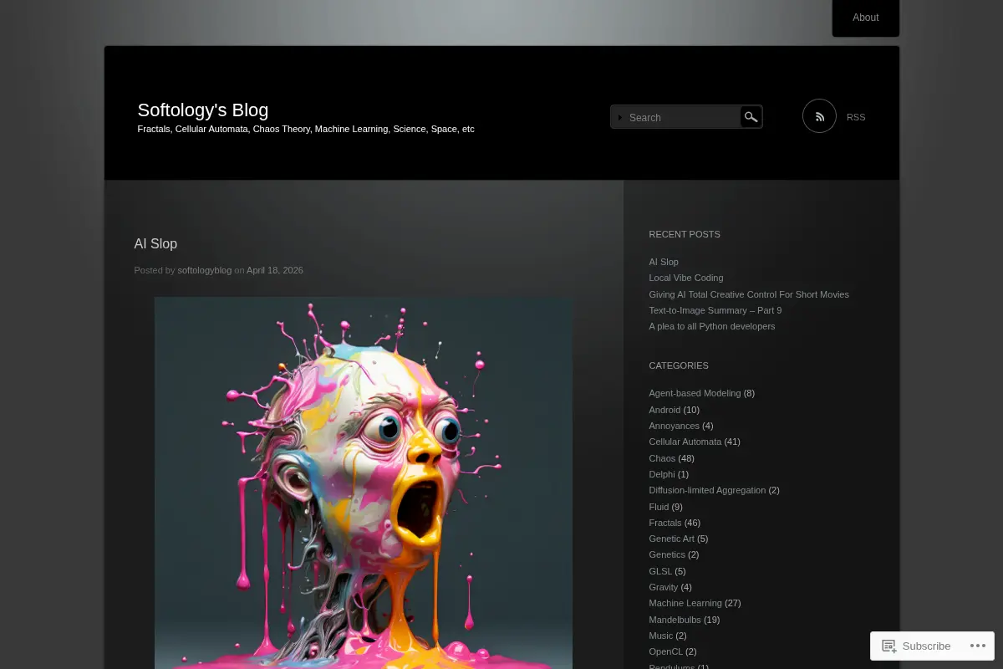Select the Chaos category

(662, 458)
